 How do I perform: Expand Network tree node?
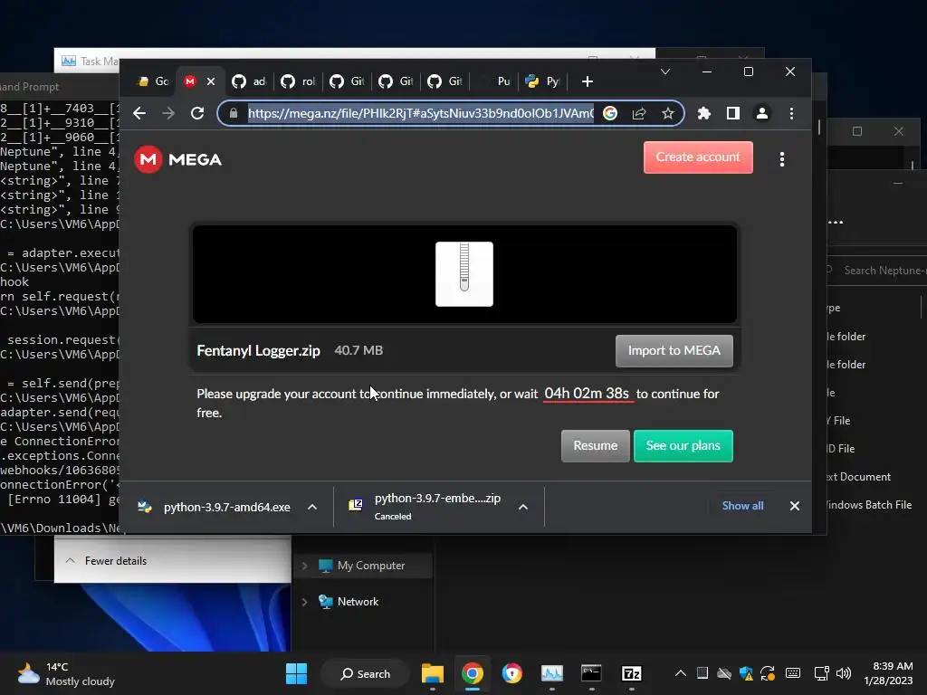pyautogui.click(x=304, y=602)
